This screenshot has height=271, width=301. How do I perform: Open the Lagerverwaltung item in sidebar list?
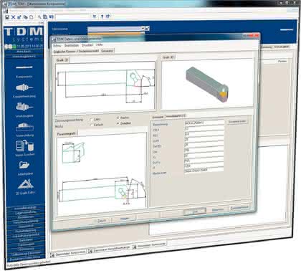pyautogui.click(x=25, y=212)
